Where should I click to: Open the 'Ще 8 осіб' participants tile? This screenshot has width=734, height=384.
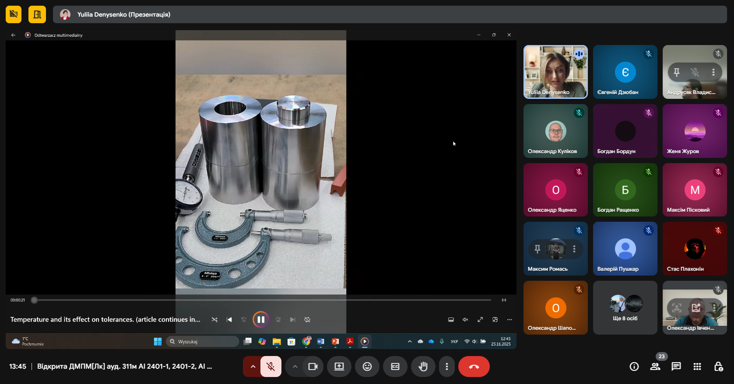click(625, 308)
